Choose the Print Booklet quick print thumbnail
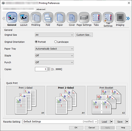Screen dimensions: 132x131 tap(106, 100)
